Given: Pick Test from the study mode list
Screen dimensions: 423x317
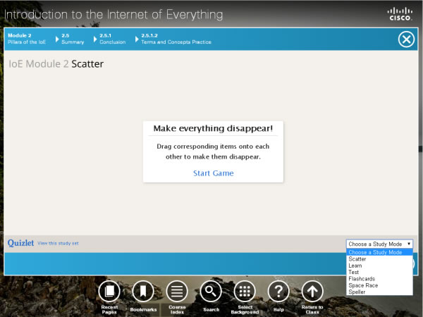Looking at the screenshot, I should pyautogui.click(x=354, y=272).
